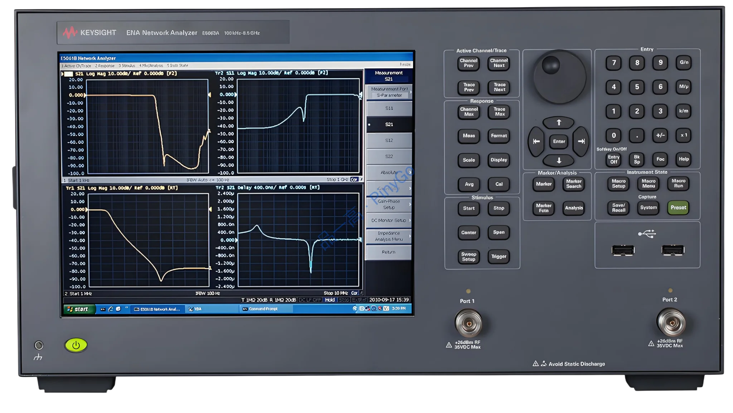Click the Format hardware key

click(499, 136)
